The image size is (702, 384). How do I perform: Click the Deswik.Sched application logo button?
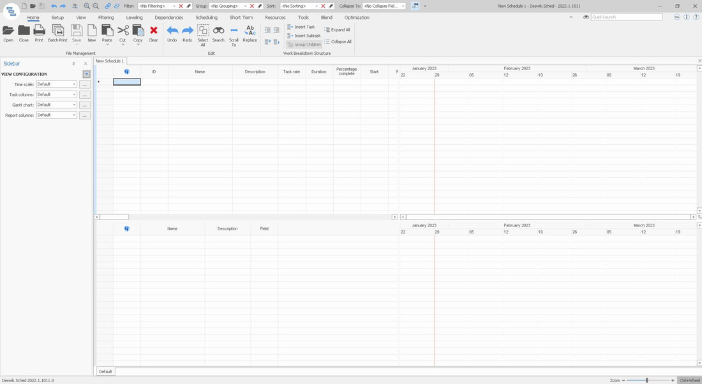tap(11, 11)
